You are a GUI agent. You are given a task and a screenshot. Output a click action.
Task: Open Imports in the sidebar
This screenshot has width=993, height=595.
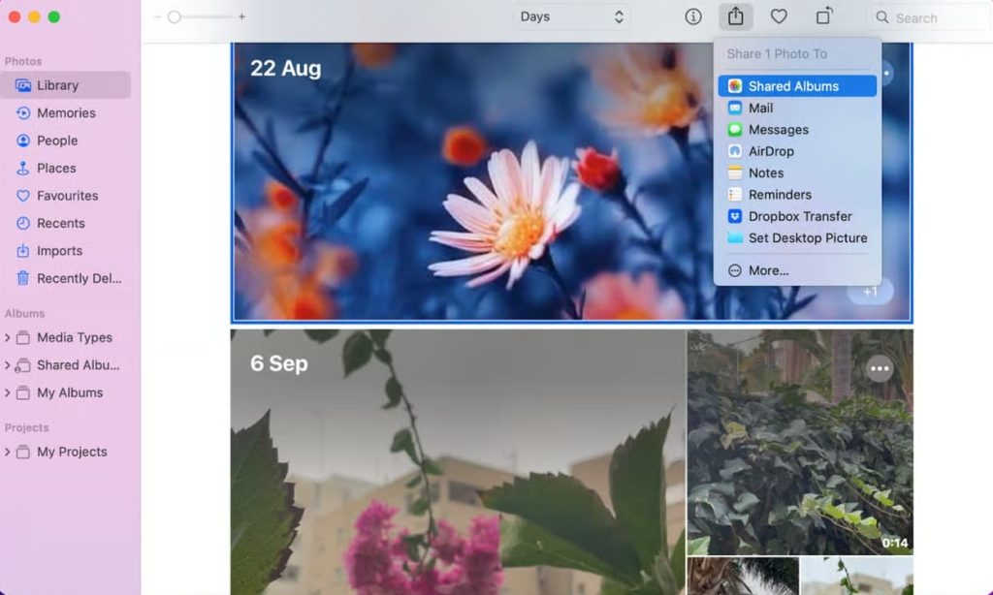point(66,251)
